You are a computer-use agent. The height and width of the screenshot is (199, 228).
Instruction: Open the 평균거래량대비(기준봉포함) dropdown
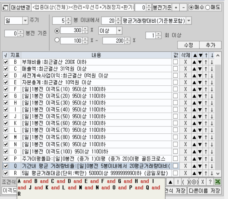pos(188,21)
